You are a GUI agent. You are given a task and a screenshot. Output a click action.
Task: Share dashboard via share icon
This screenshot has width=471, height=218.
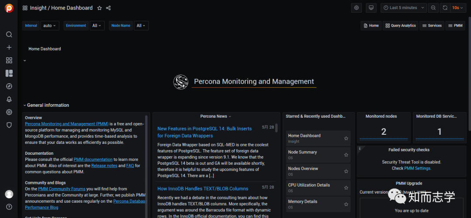tap(109, 8)
